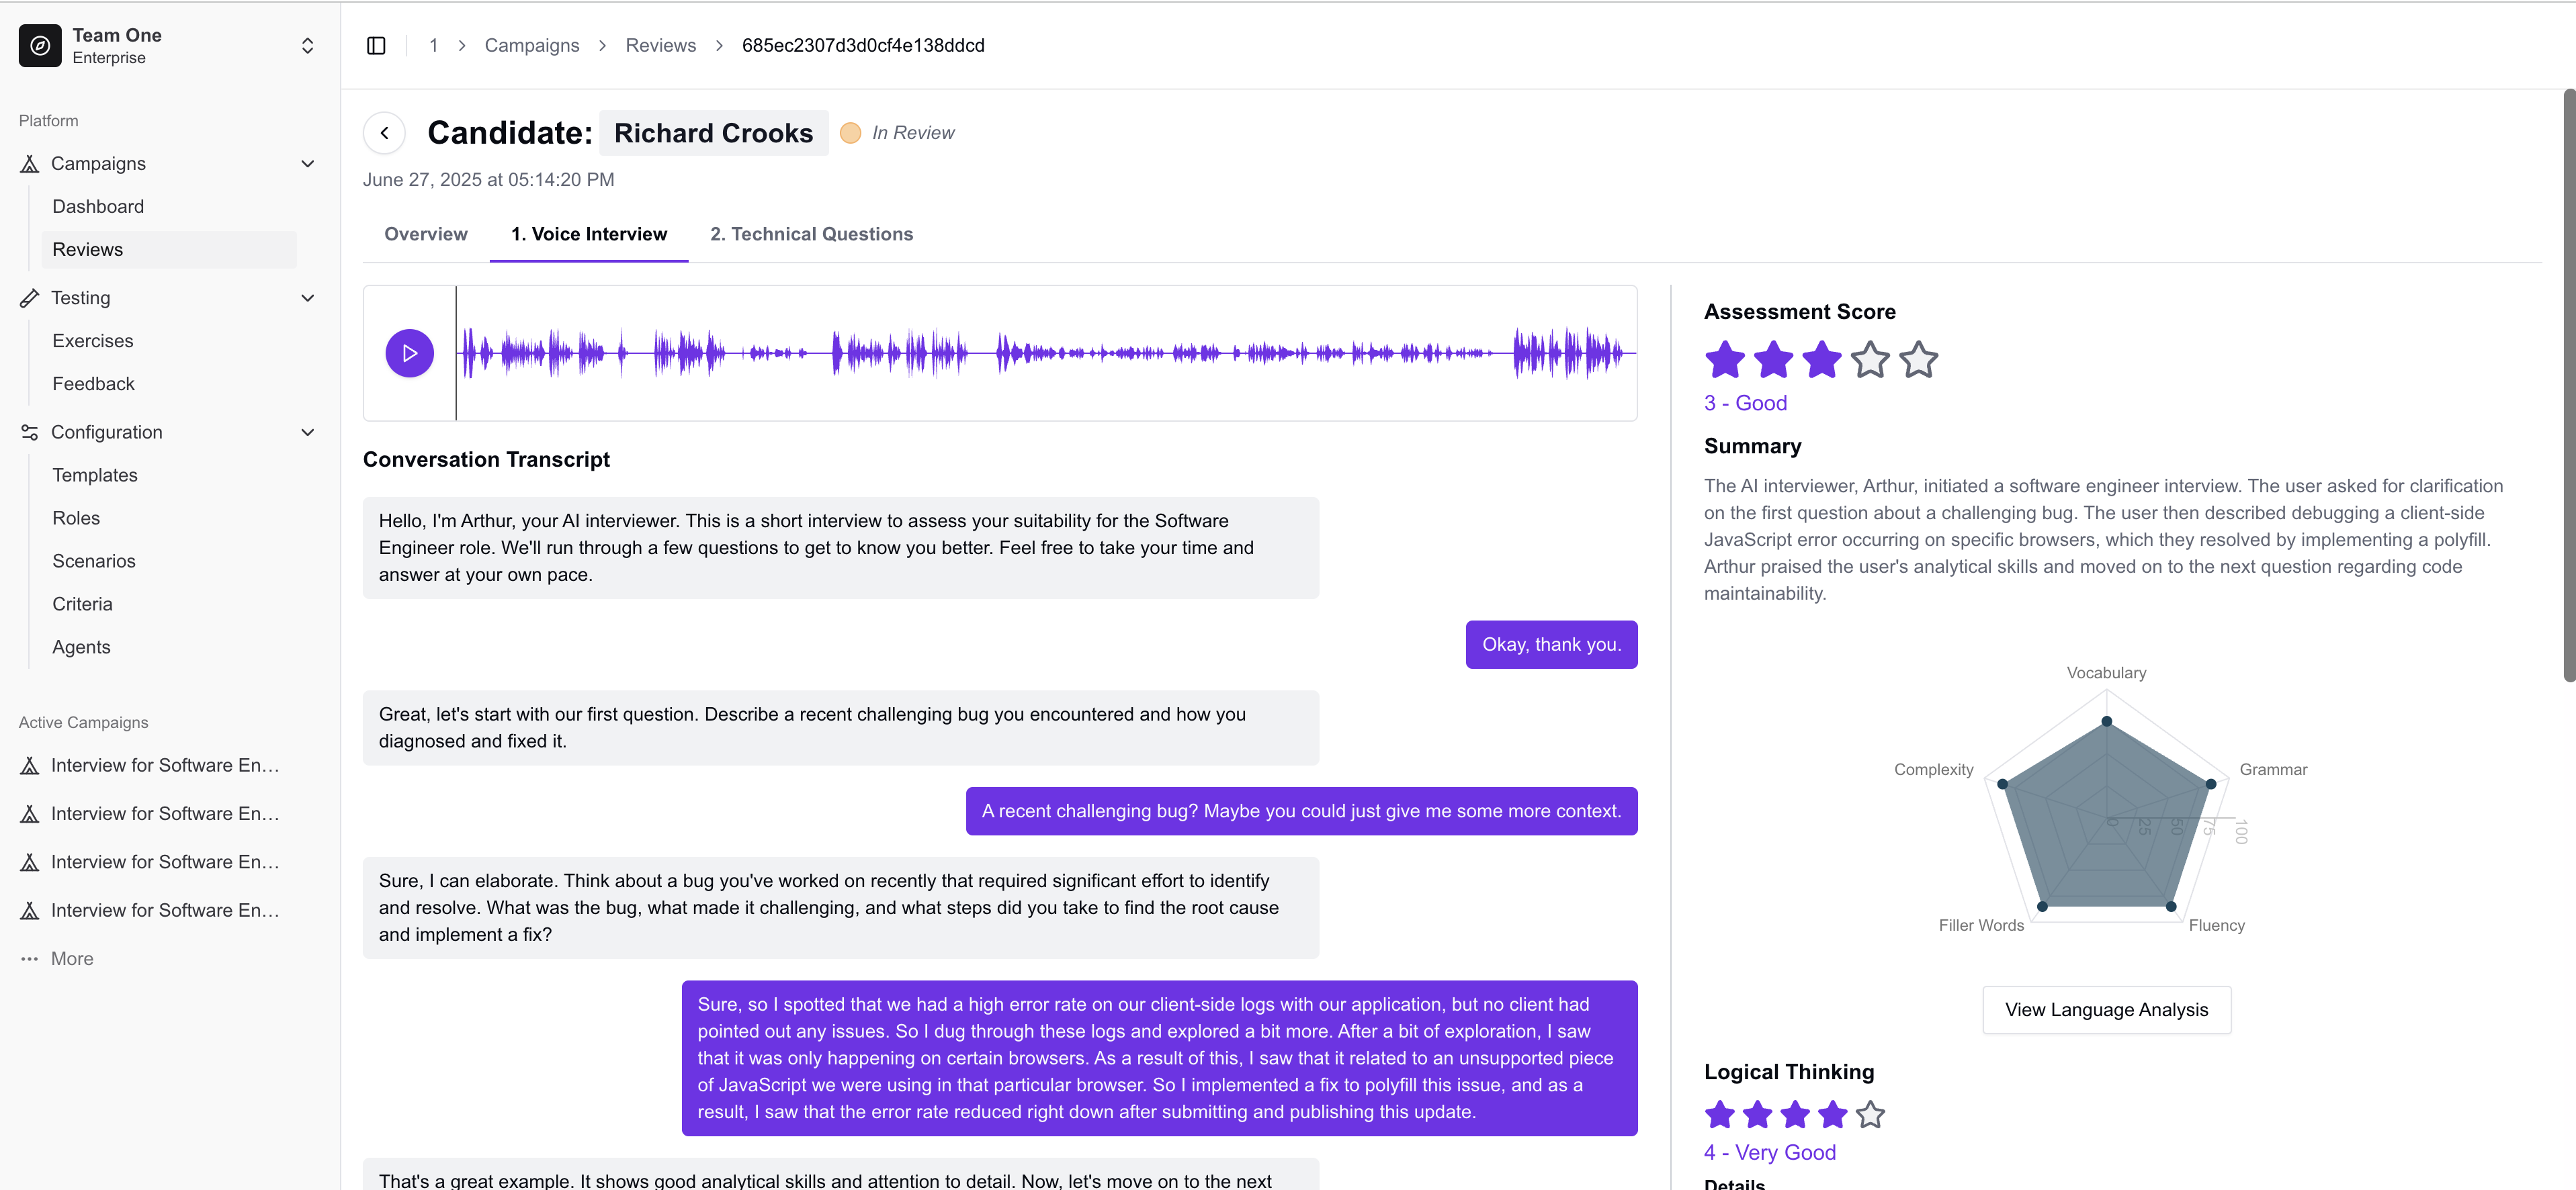Seek to middle of audio waveform
The image size is (2576, 1190).
1046,353
